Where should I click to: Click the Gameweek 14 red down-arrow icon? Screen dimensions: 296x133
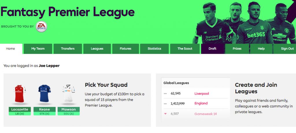click(x=165, y=114)
